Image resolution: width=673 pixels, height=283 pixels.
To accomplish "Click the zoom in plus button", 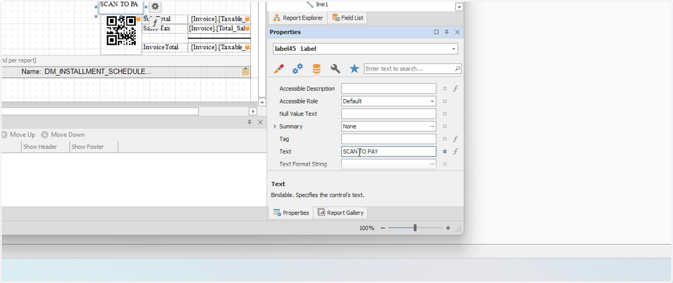I will pyautogui.click(x=448, y=228).
